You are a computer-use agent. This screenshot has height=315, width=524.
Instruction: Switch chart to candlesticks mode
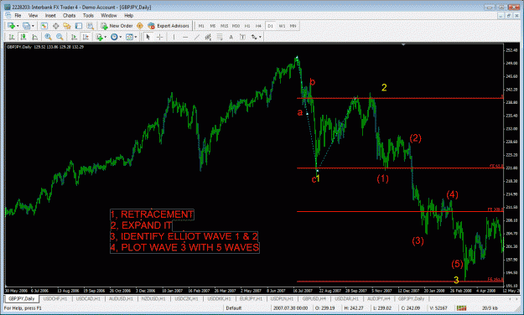23,37
